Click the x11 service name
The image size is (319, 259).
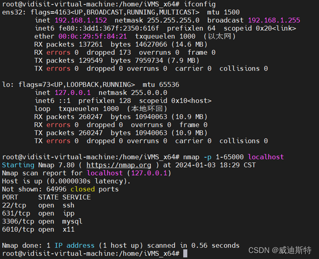pyautogui.click(x=69, y=230)
